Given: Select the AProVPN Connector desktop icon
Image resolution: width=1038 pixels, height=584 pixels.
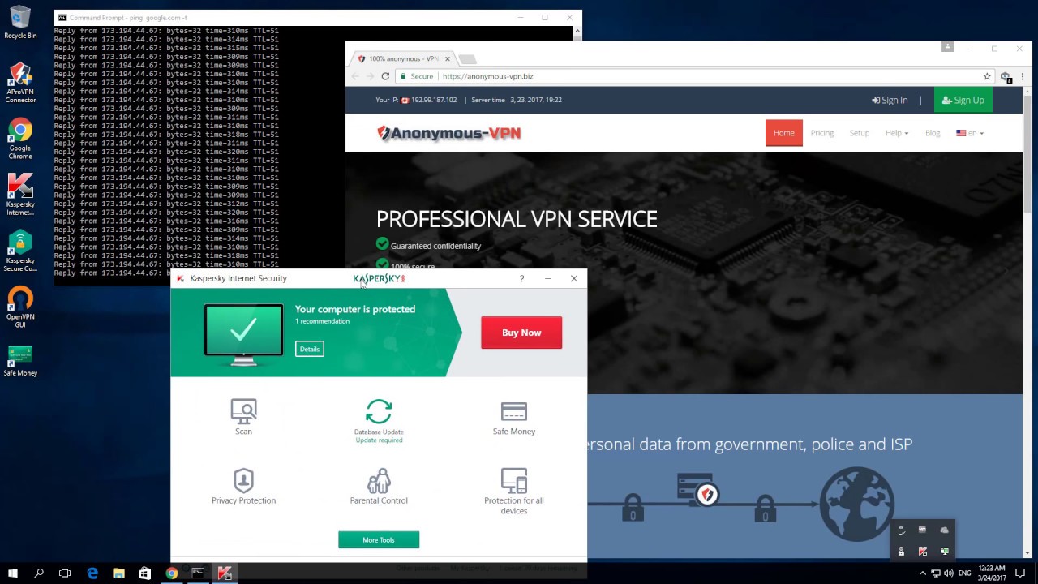Looking at the screenshot, I should tap(20, 83).
